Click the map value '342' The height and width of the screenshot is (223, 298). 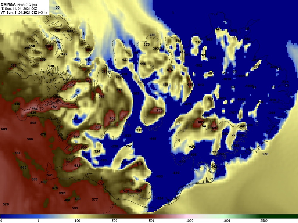click(x=214, y=166)
